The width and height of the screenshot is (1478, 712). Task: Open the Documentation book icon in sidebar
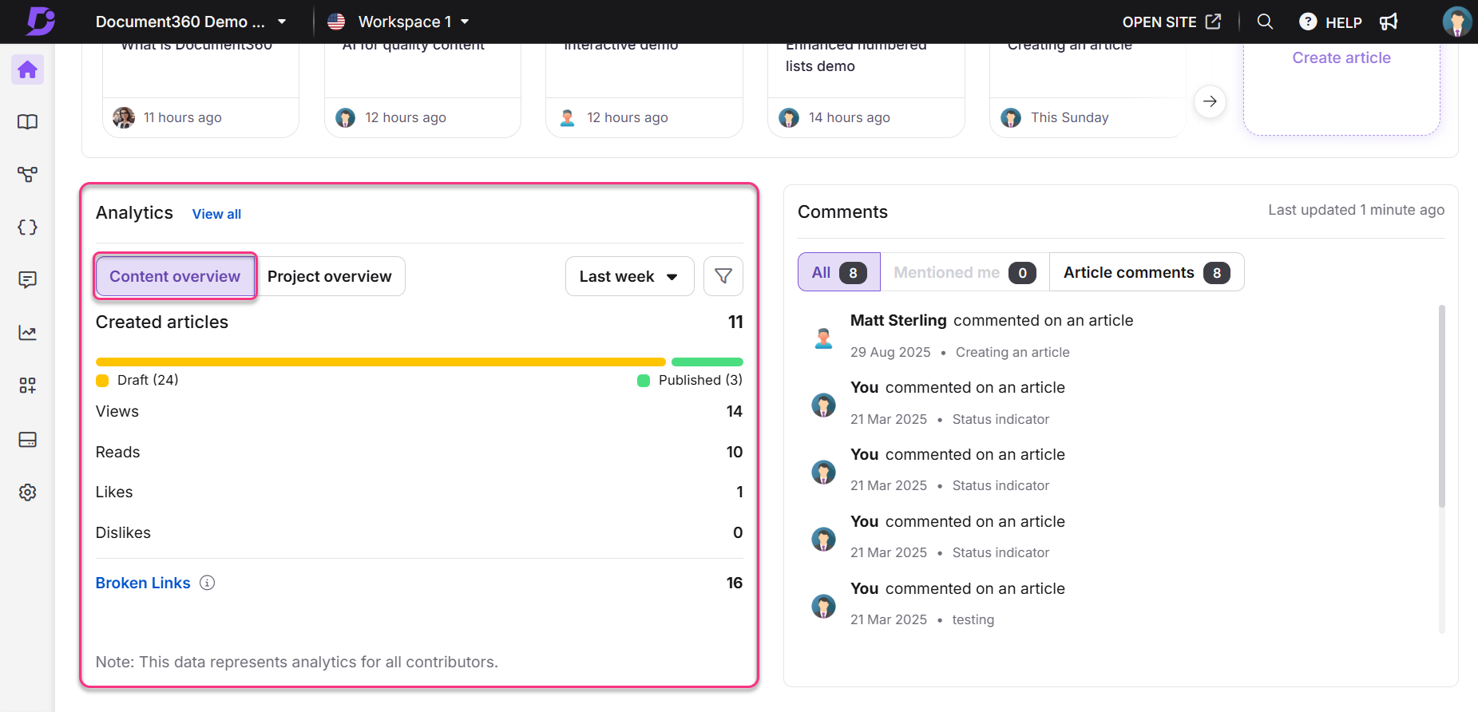pos(27,122)
